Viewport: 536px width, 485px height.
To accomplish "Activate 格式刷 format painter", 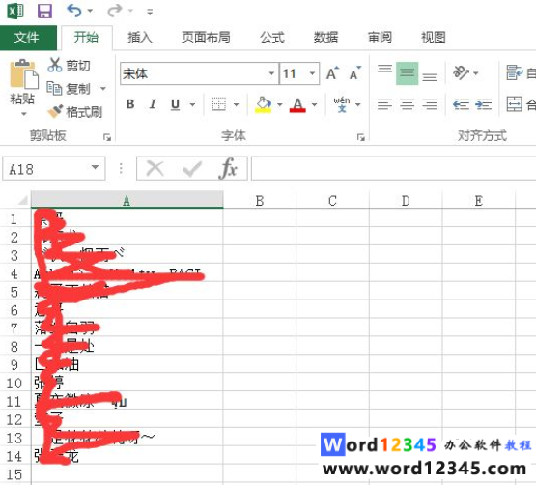I will coord(74,112).
